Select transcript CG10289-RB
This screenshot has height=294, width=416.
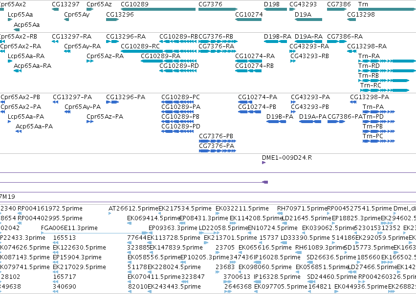click(178, 42)
